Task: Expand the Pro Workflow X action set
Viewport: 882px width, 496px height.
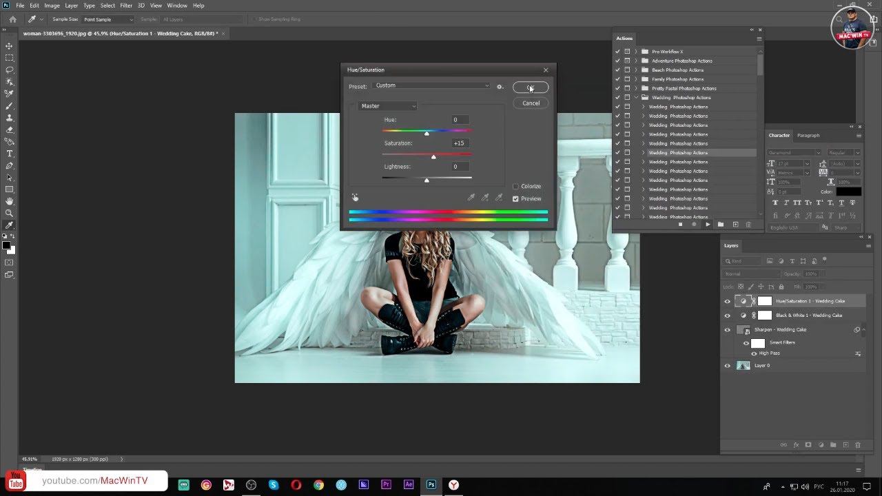Action: pyautogui.click(x=636, y=52)
